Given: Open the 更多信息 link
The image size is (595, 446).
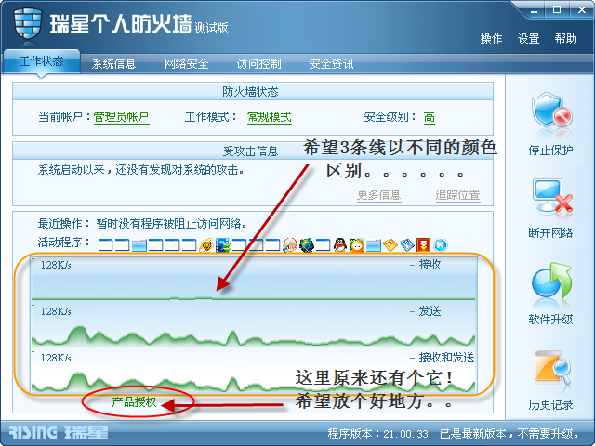Looking at the screenshot, I should click(x=378, y=195).
